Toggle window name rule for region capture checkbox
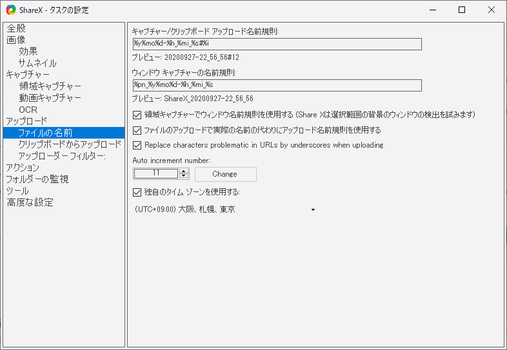Image resolution: width=507 pixels, height=350 pixels. click(137, 115)
